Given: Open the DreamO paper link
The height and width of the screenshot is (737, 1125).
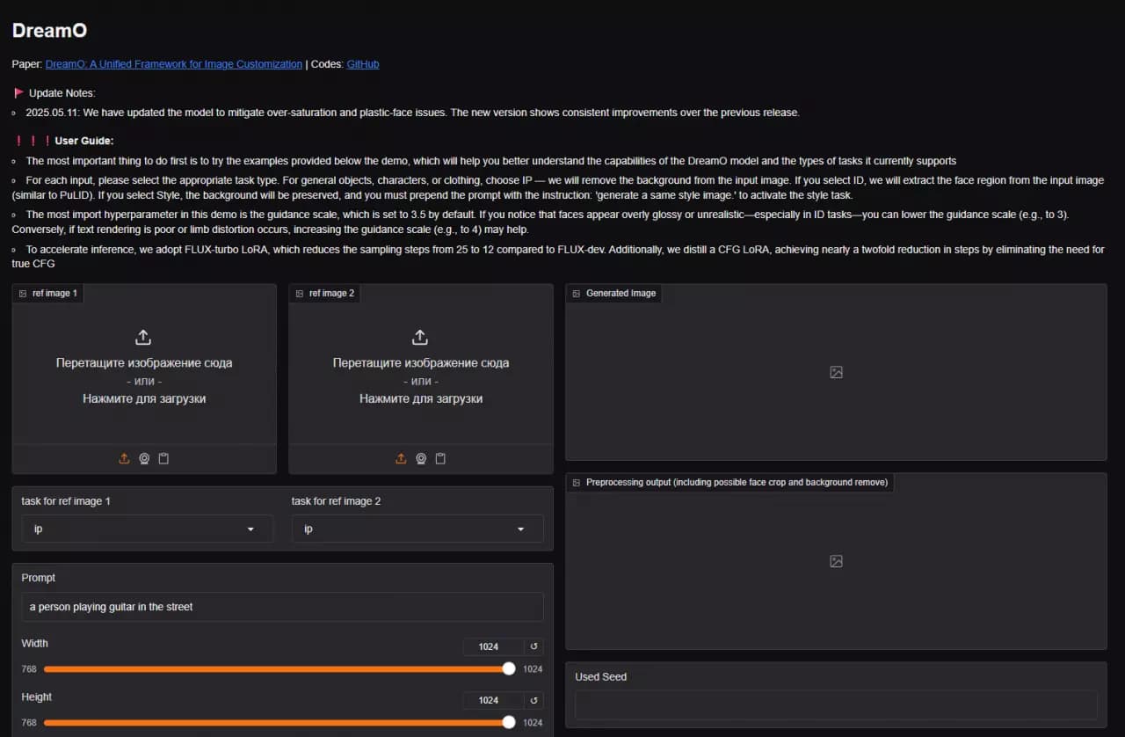Looking at the screenshot, I should coord(174,64).
